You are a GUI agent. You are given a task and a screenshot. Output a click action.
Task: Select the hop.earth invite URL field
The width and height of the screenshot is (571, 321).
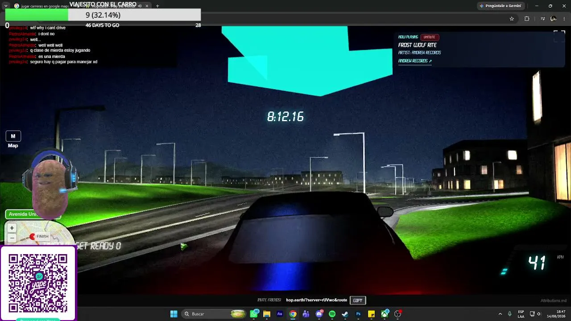(316, 300)
